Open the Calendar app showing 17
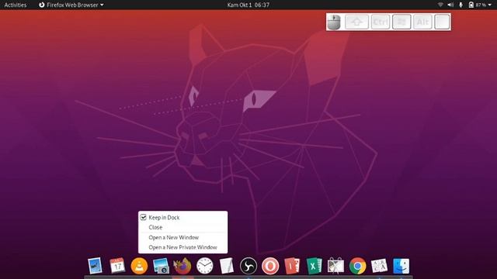This screenshot has width=497, height=279. [x=117, y=265]
